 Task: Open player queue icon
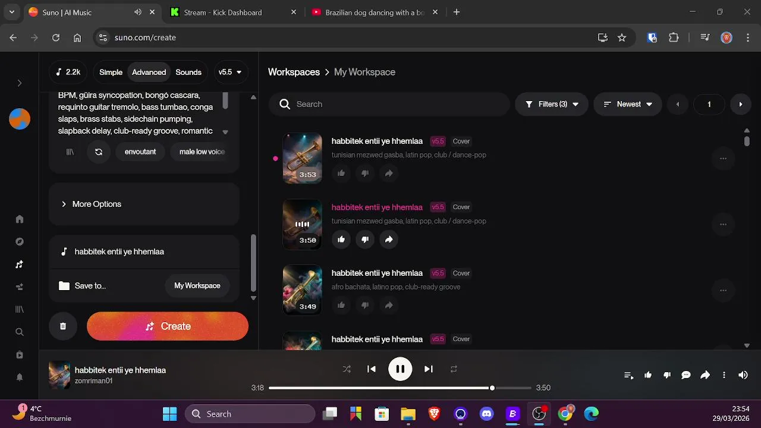pos(628,375)
